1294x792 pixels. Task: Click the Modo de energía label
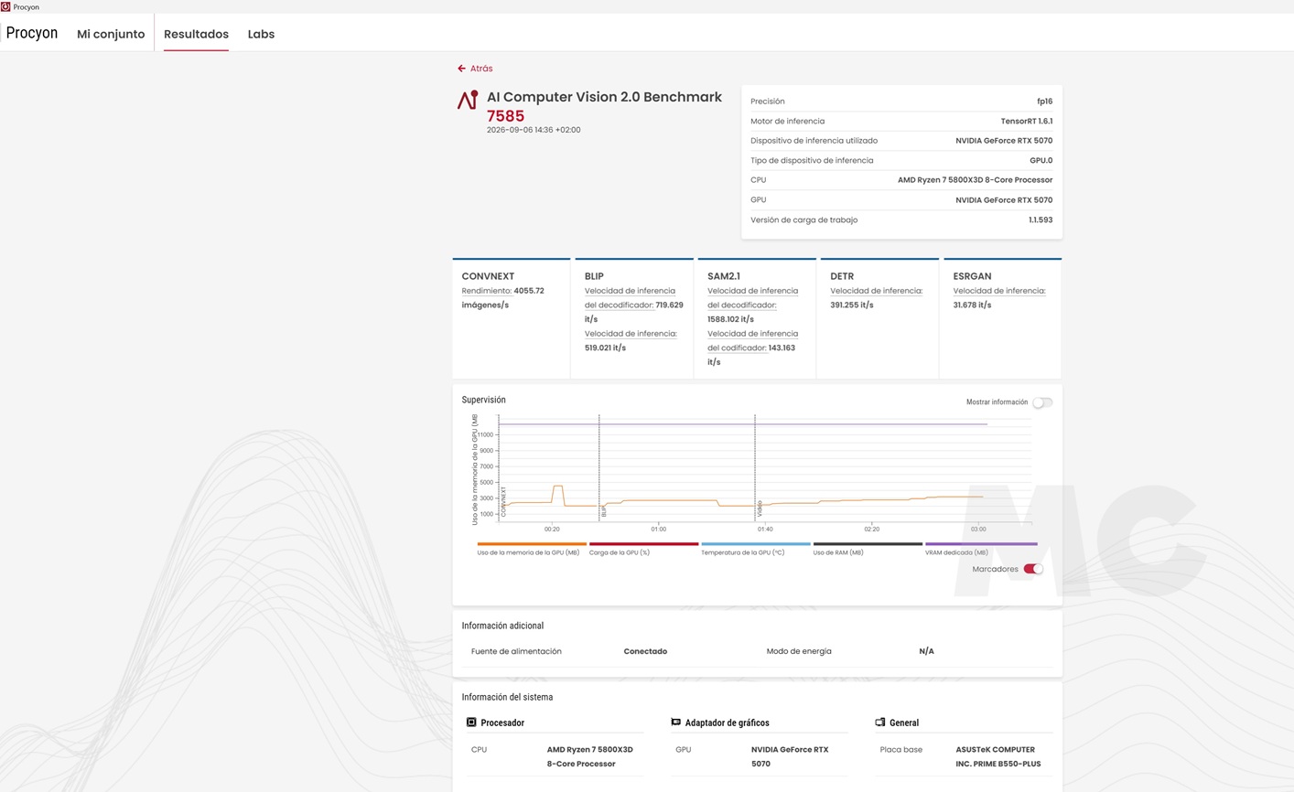[799, 651]
